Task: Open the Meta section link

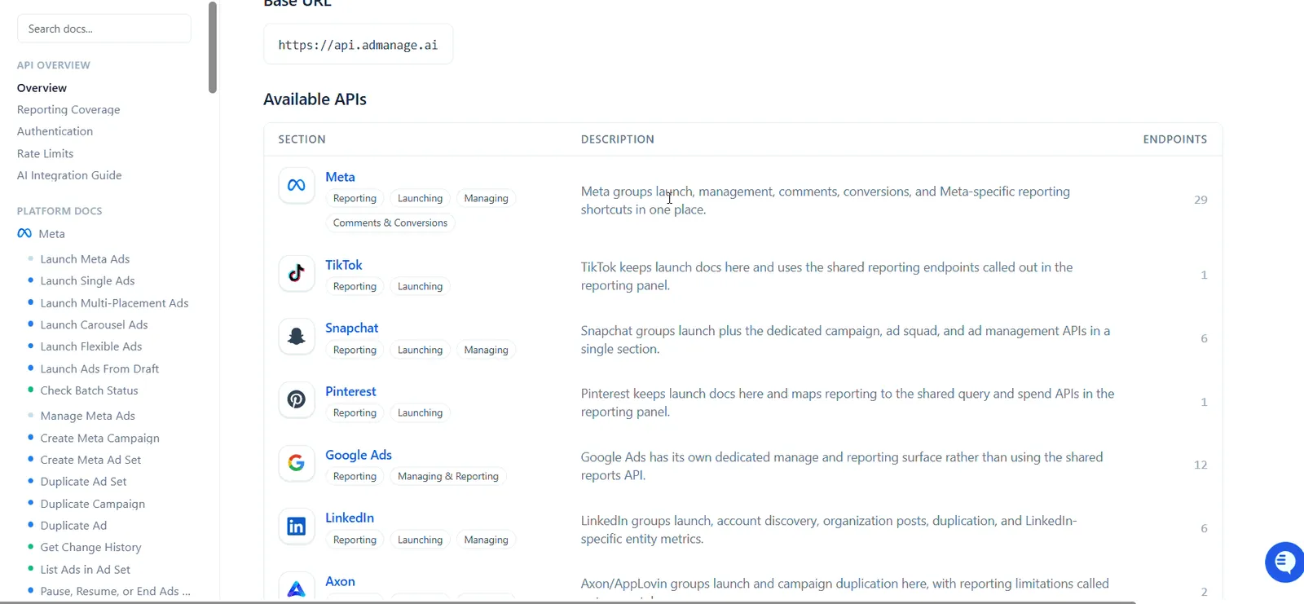Action: click(x=340, y=177)
